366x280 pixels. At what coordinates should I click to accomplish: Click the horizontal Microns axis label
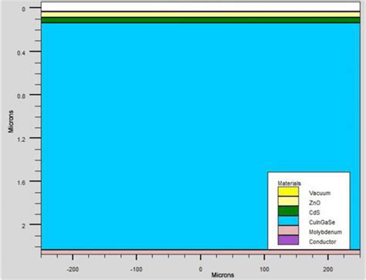(222, 275)
